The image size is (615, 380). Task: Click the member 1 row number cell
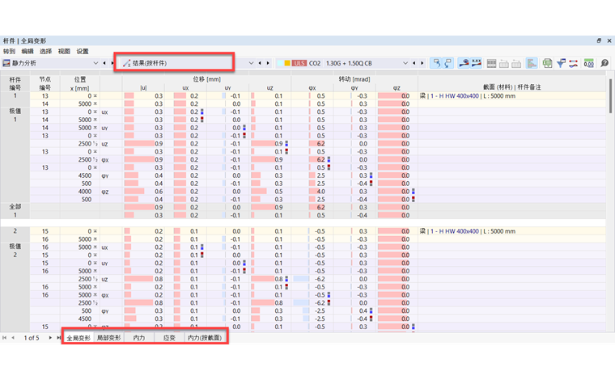(15, 96)
